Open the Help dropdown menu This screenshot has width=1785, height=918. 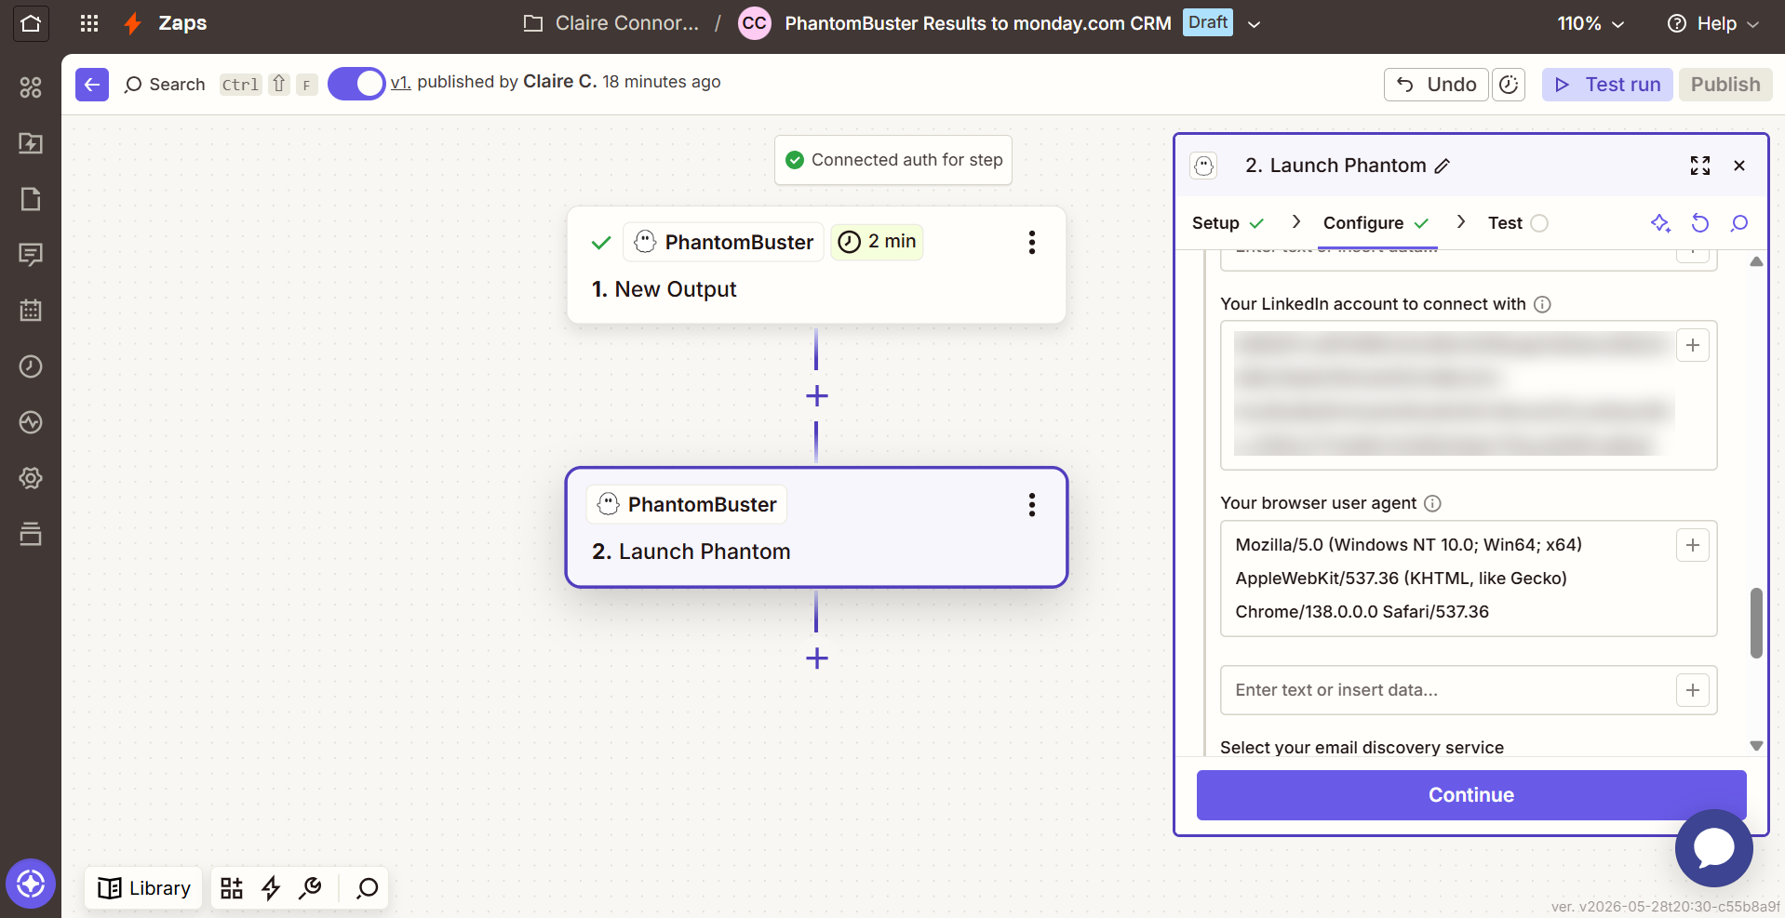(1712, 24)
